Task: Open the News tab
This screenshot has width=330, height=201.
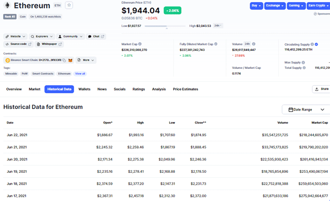Action: [x=102, y=89]
